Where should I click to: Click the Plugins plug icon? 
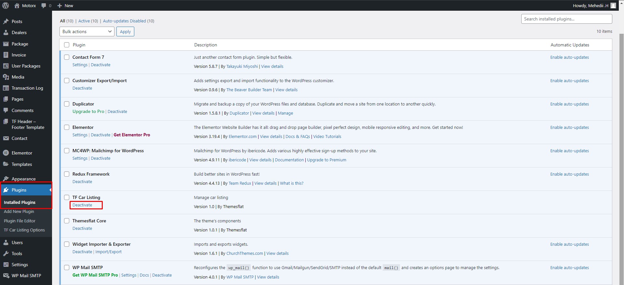click(6, 190)
